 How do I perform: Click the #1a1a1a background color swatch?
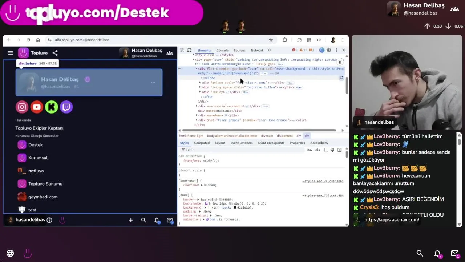click(x=235, y=207)
